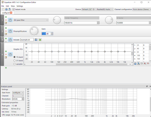Click the Q factor value field 10.0000

[x=133, y=23]
